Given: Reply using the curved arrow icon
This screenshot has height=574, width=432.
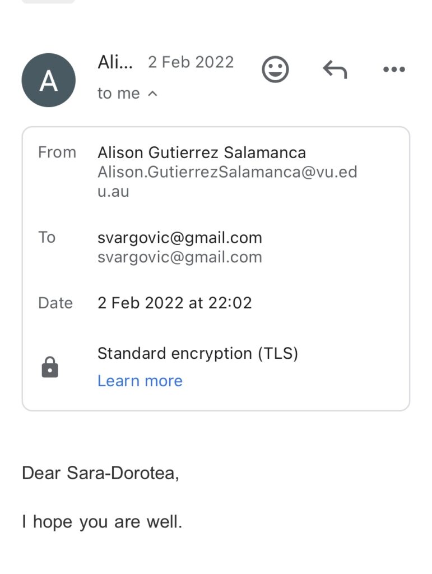Looking at the screenshot, I should pyautogui.click(x=335, y=69).
